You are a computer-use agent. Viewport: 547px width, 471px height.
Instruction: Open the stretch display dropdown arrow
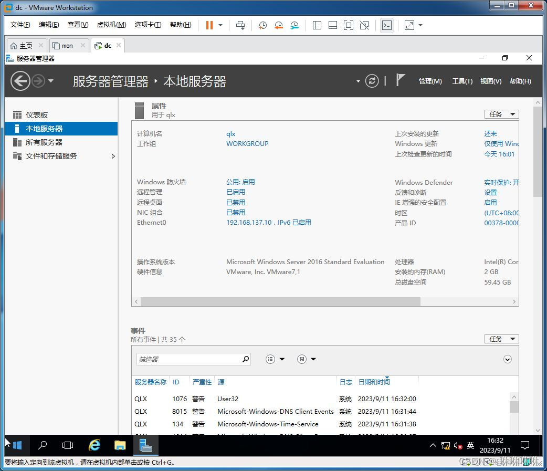(x=420, y=25)
